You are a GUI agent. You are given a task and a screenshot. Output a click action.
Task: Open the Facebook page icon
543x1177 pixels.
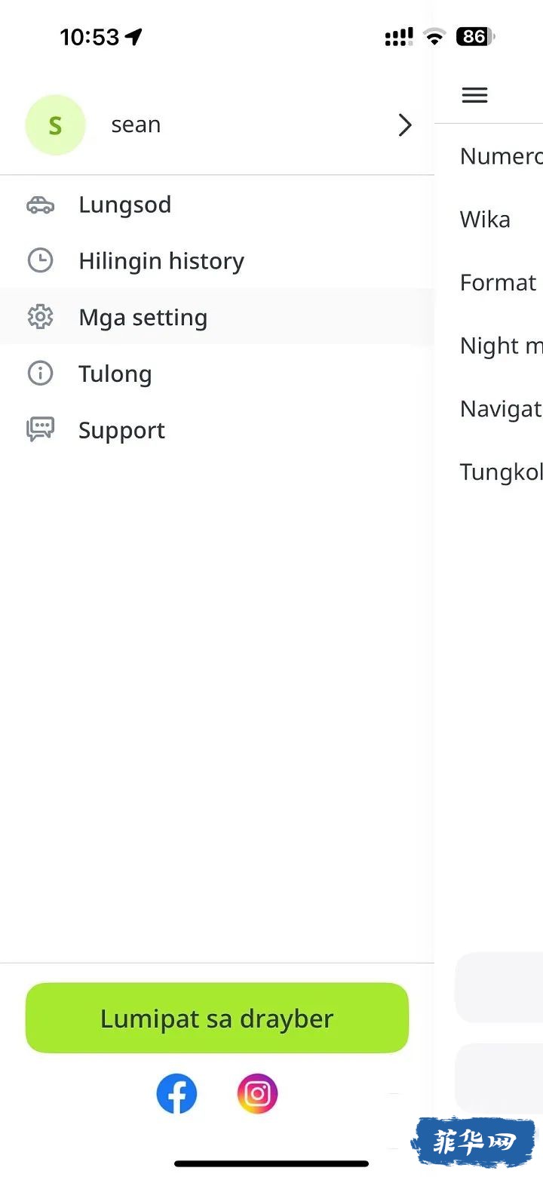click(176, 1093)
